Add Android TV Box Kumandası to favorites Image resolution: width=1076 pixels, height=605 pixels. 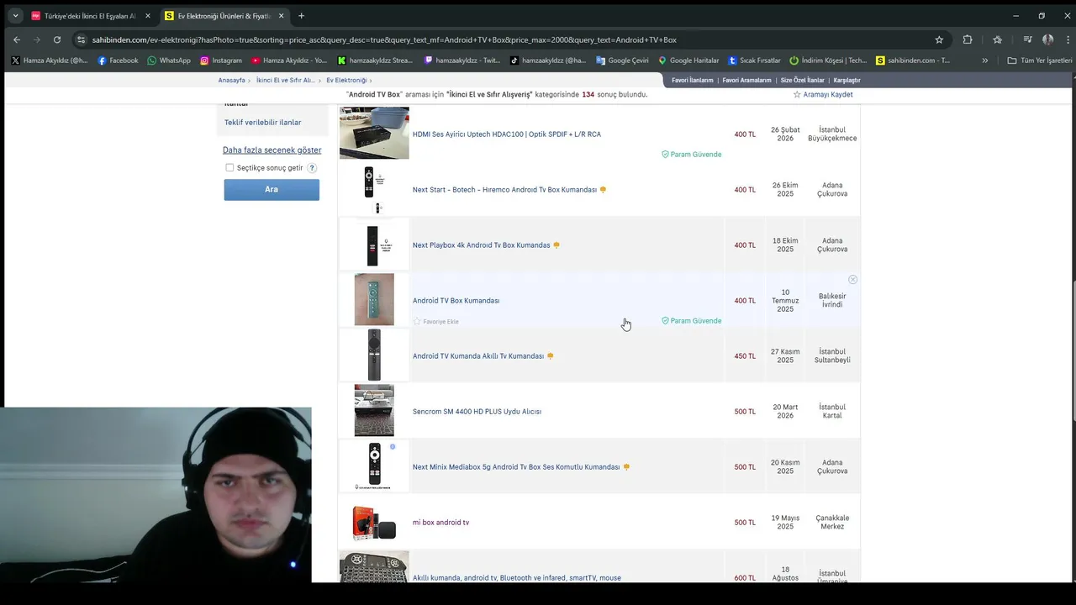pos(435,322)
